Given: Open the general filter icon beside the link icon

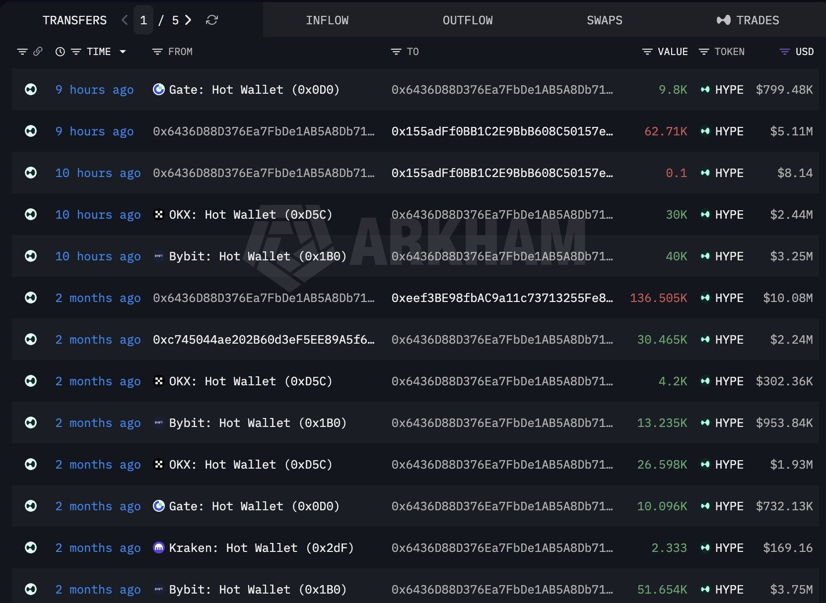Looking at the screenshot, I should [22, 52].
